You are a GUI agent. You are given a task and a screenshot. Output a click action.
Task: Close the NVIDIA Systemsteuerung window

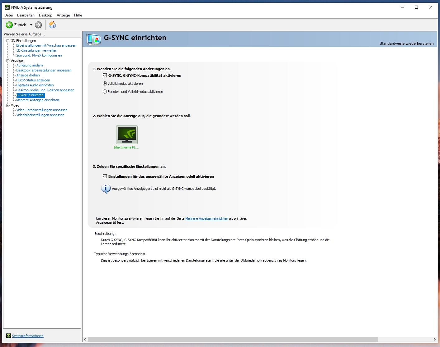point(431,7)
